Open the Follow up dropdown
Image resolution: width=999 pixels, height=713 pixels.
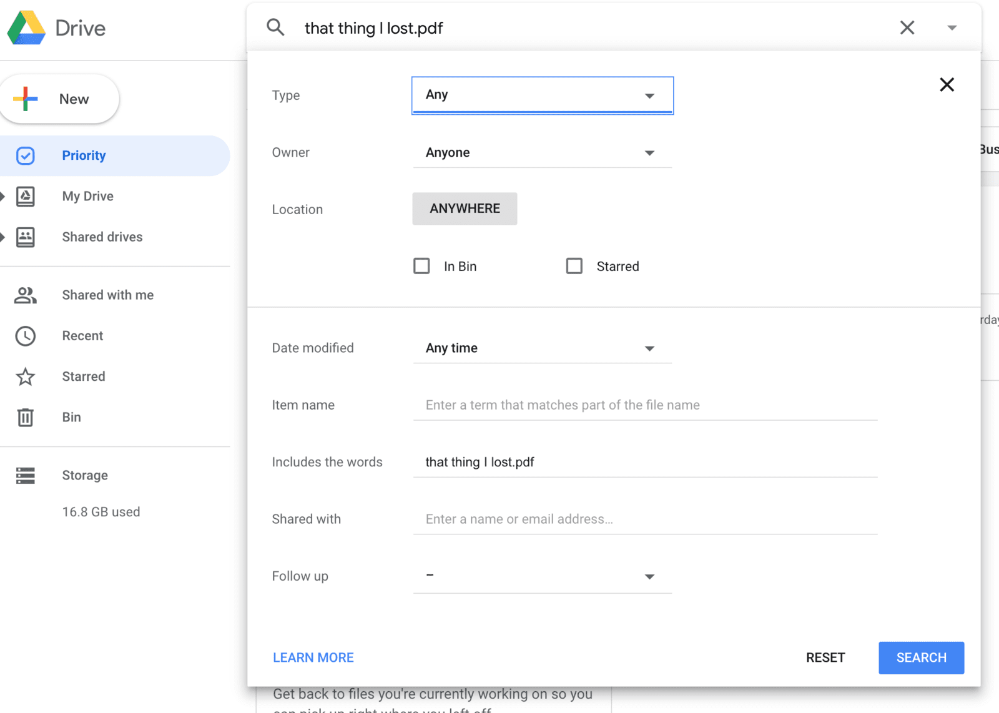coord(542,576)
